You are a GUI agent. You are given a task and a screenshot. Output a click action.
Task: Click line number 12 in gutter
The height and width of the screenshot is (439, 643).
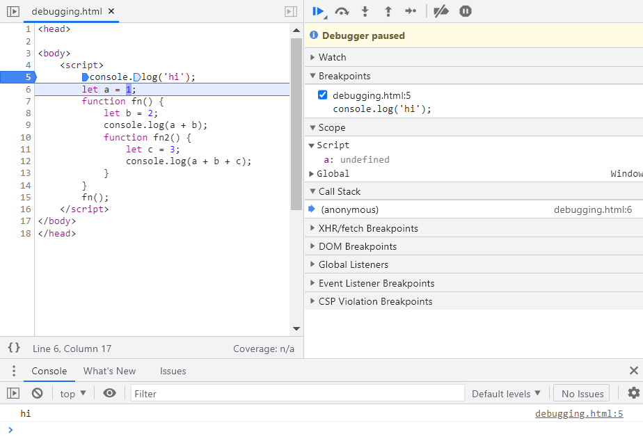click(25, 161)
